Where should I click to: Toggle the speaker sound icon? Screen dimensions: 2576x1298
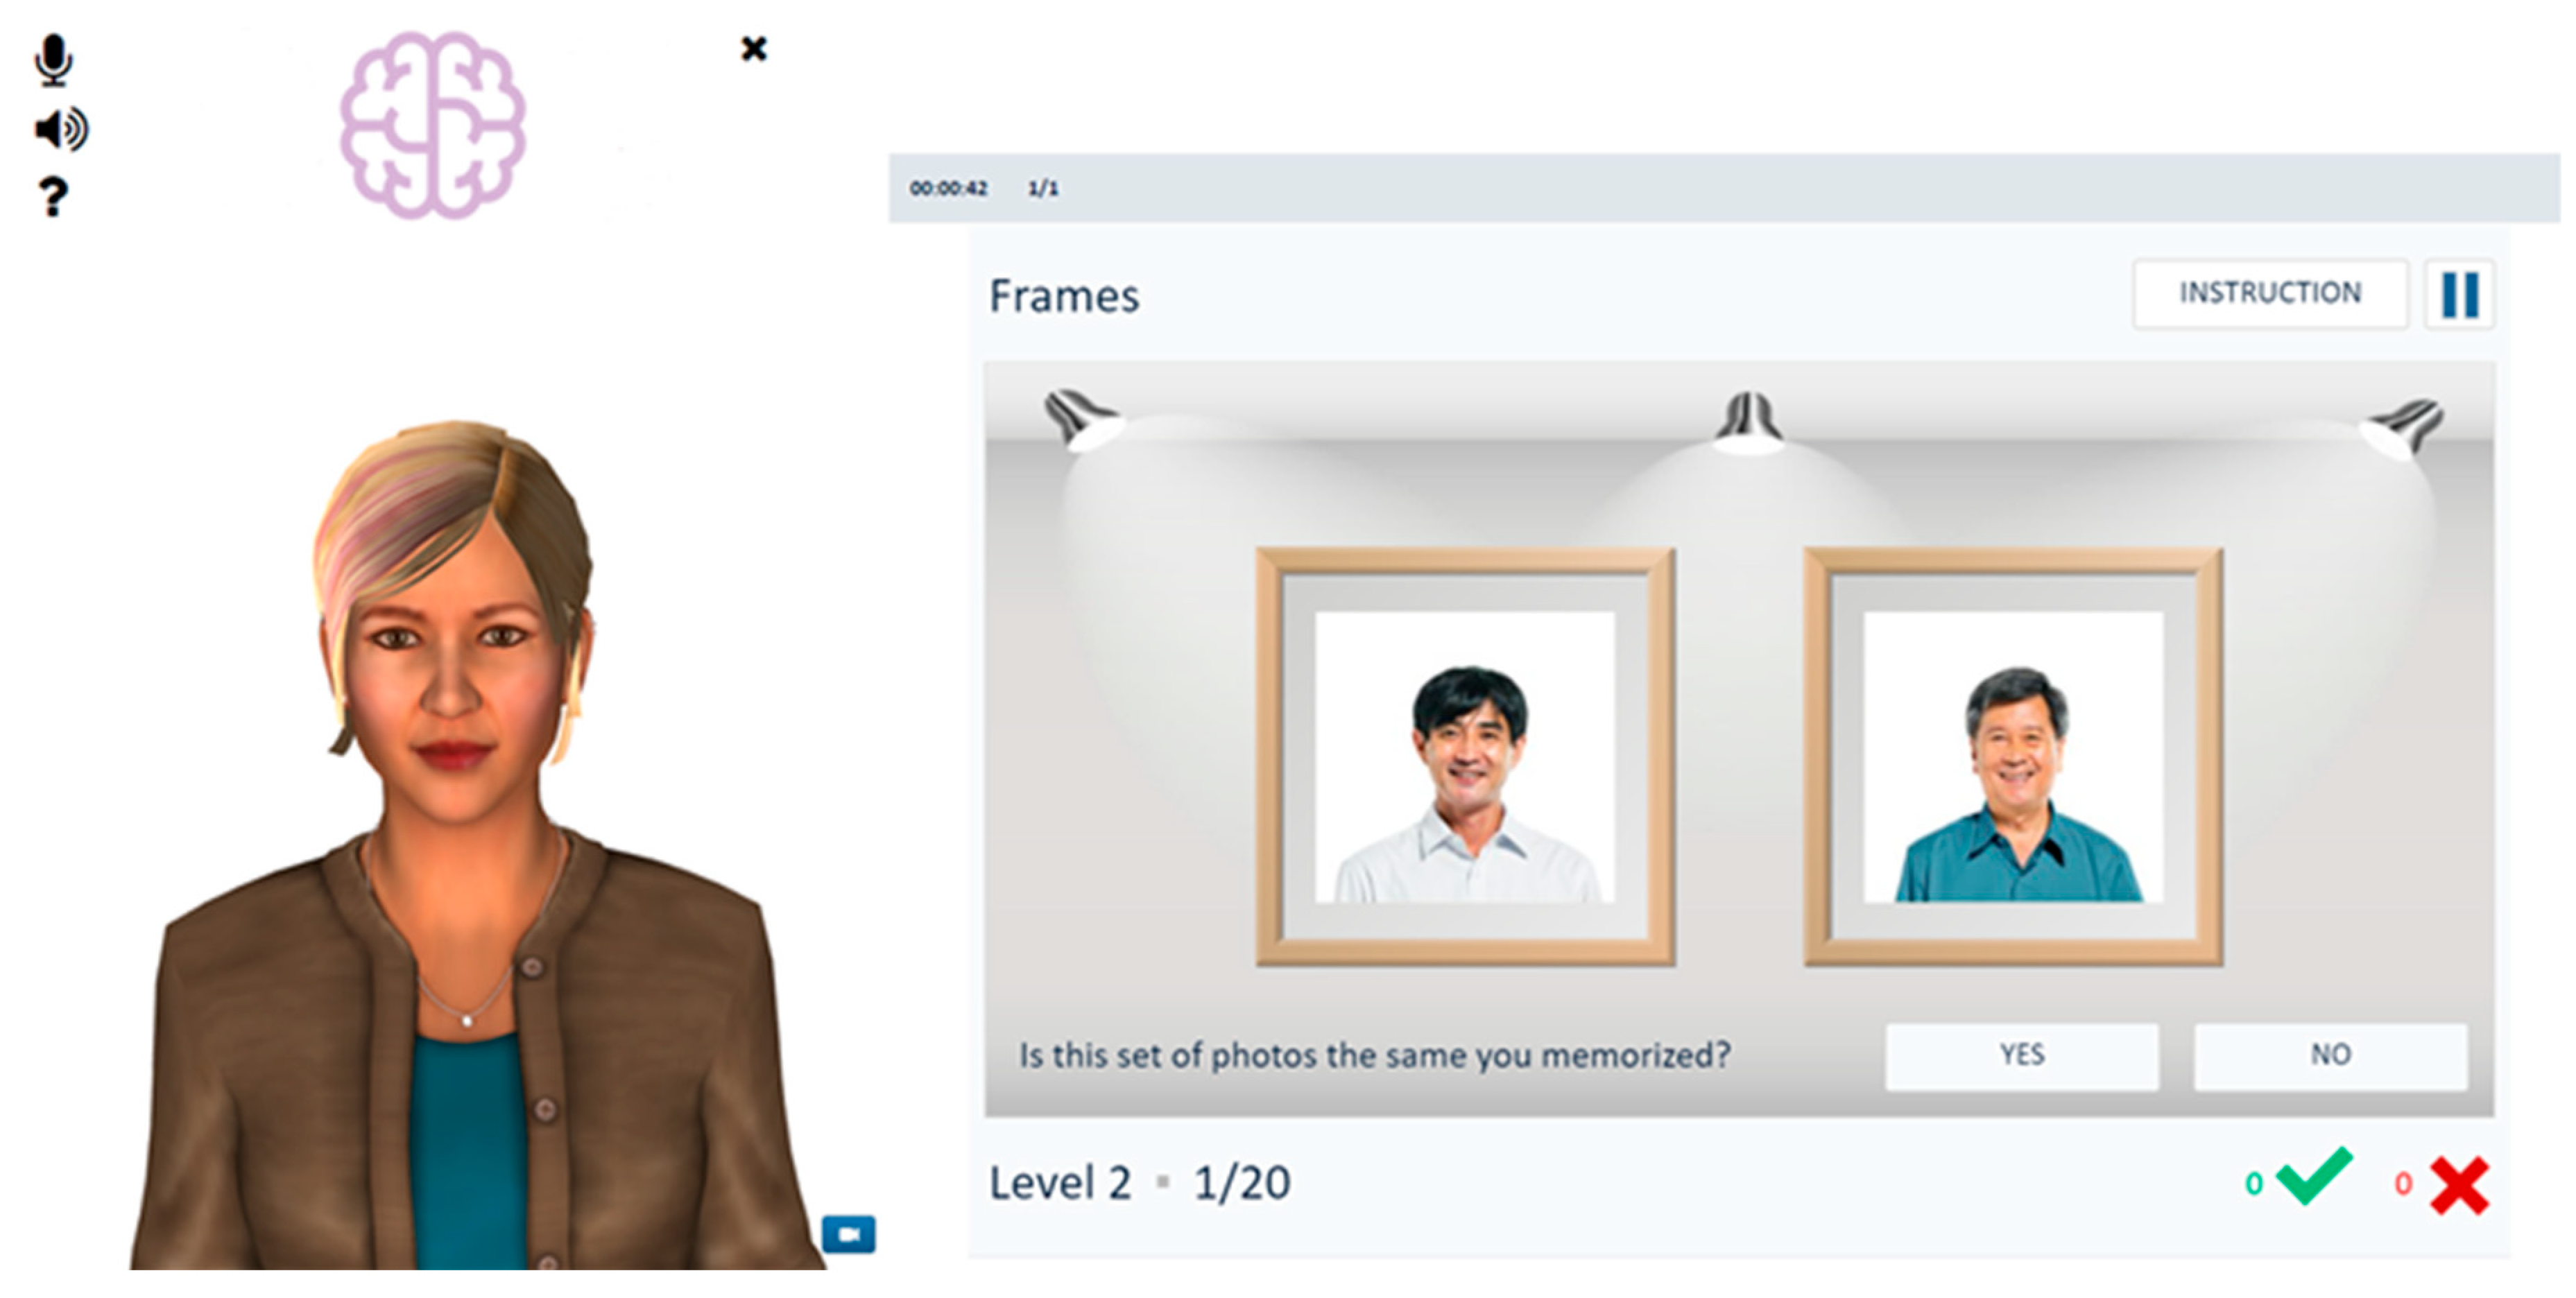point(61,129)
